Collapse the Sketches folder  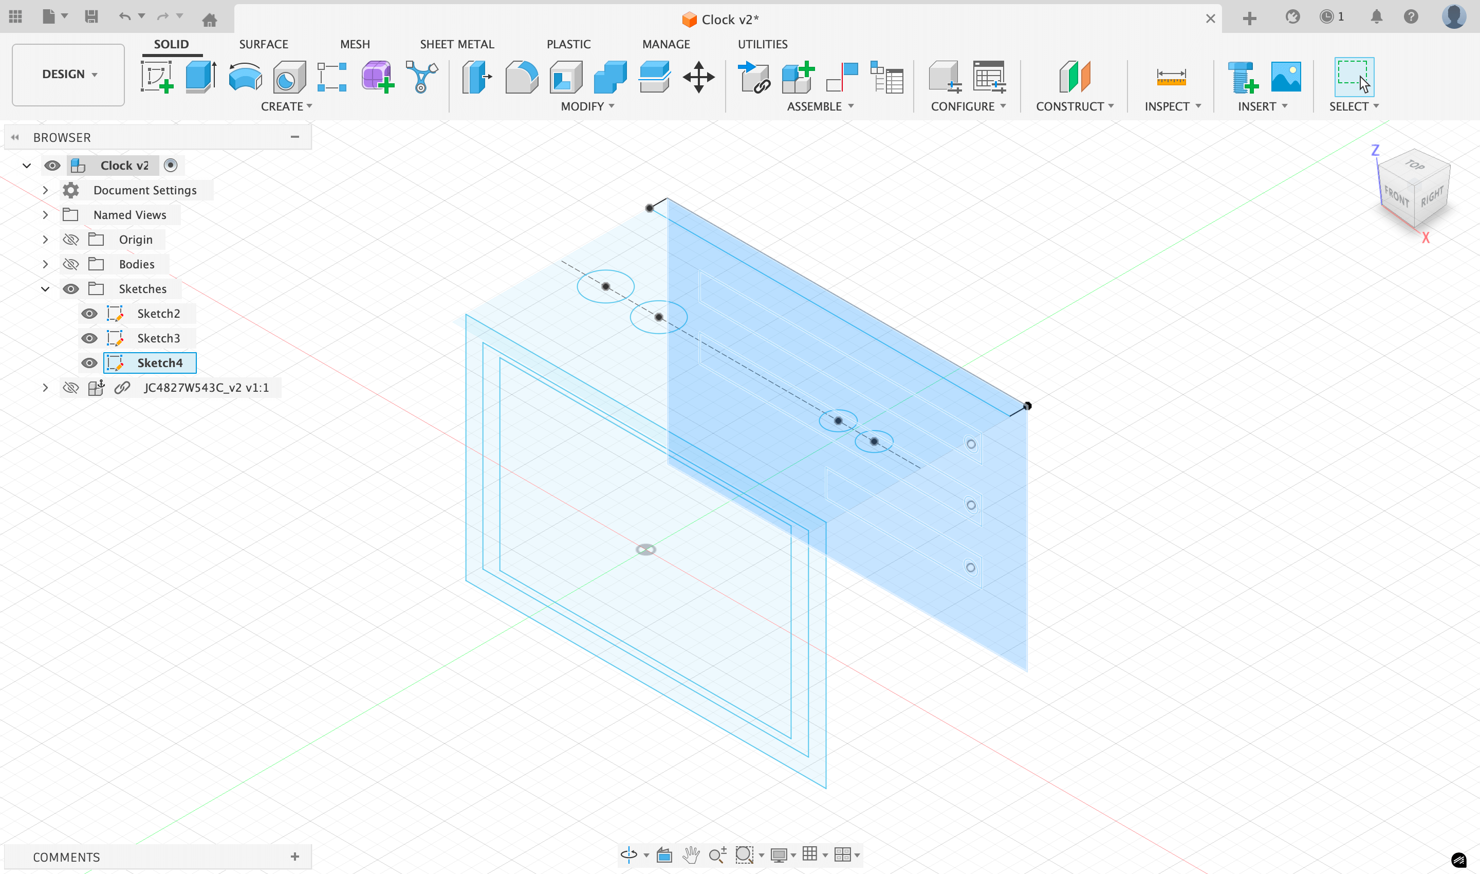(45, 288)
